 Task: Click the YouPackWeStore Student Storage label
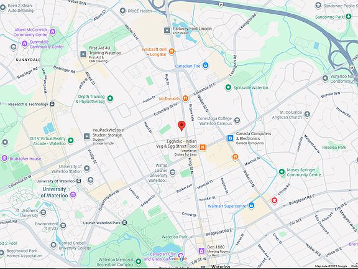(108, 133)
